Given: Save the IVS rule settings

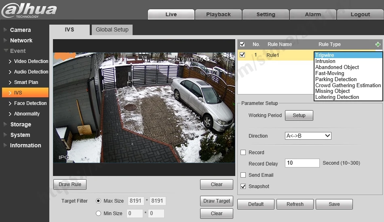Looking at the screenshot, I should [334, 204].
